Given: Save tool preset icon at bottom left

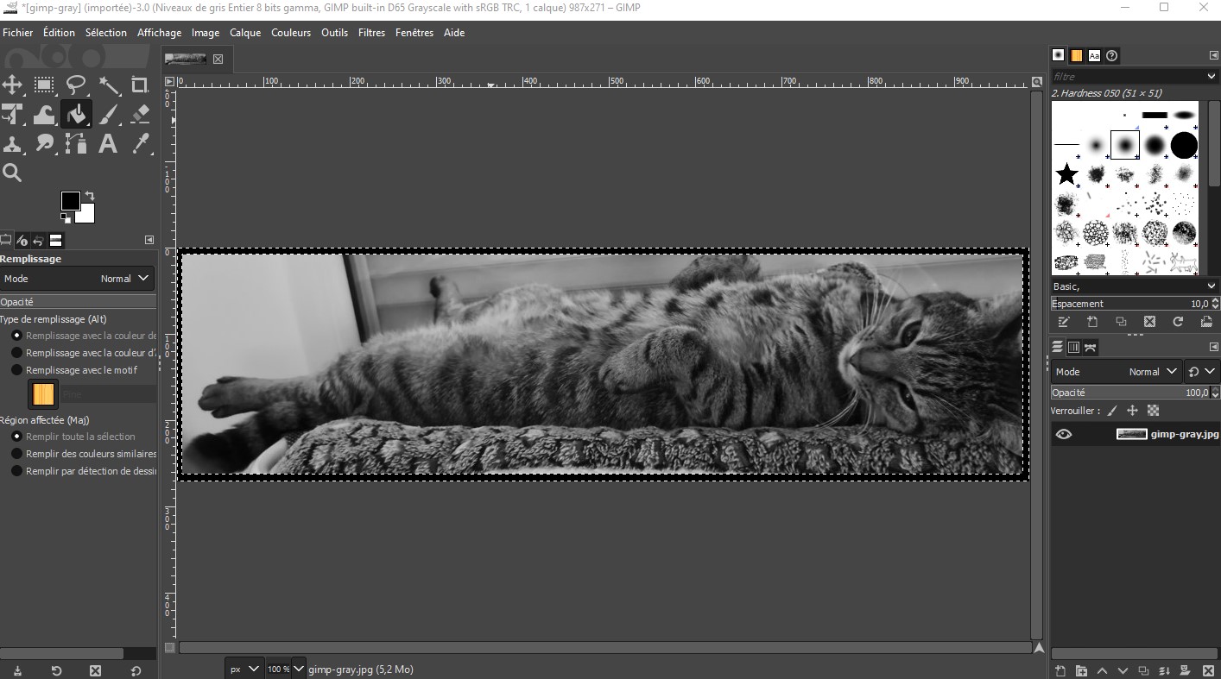Looking at the screenshot, I should [x=17, y=670].
